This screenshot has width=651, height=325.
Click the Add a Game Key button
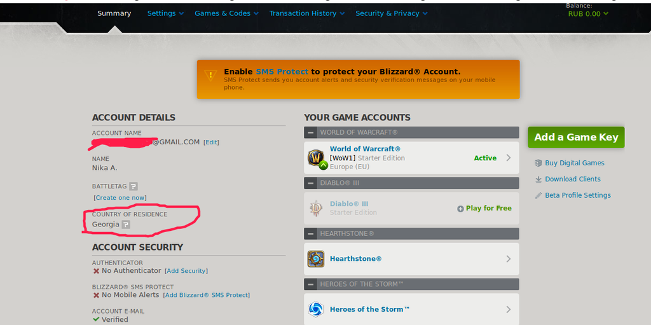point(576,137)
